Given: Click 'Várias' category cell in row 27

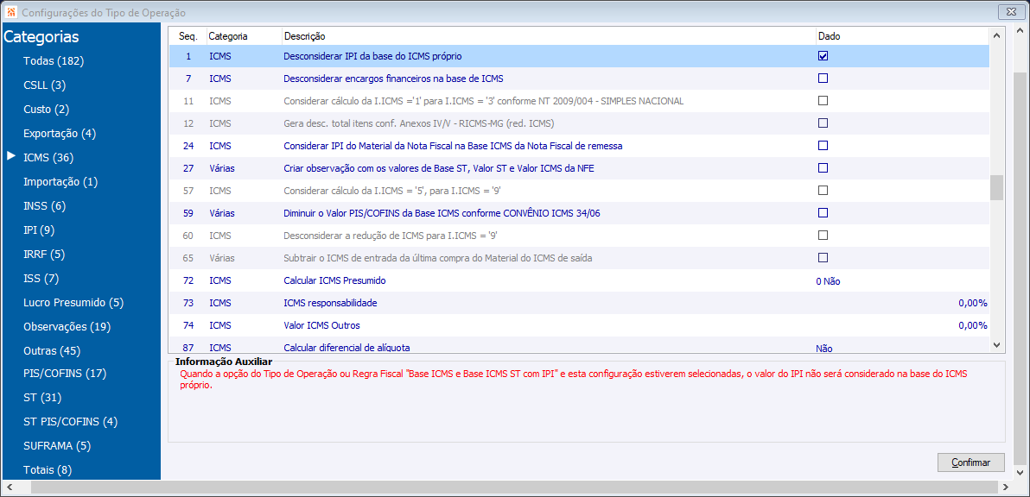Looking at the screenshot, I should point(222,168).
